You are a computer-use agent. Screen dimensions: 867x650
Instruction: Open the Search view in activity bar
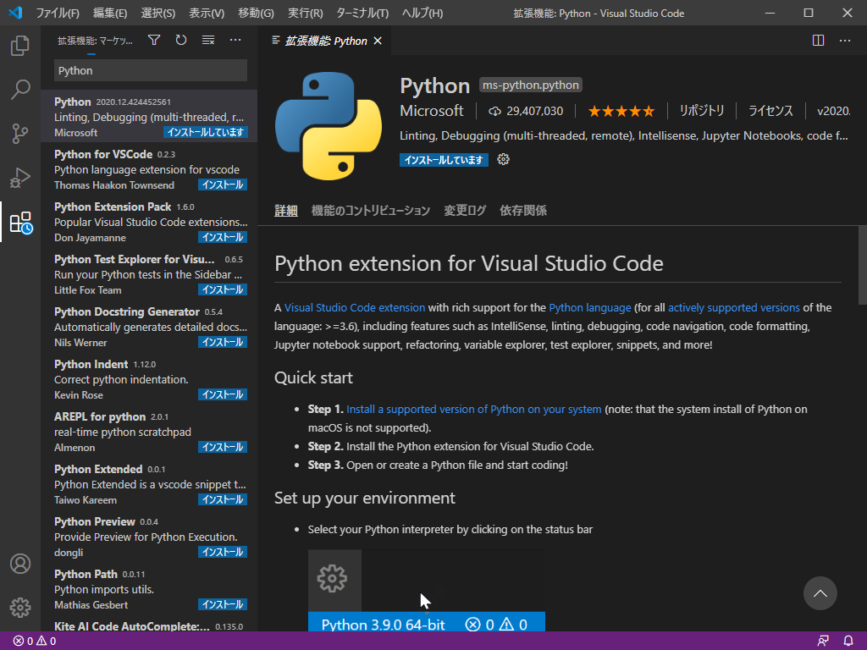pos(20,89)
